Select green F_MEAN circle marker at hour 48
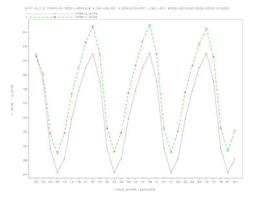This screenshot has width=256, height=198. [150, 25]
